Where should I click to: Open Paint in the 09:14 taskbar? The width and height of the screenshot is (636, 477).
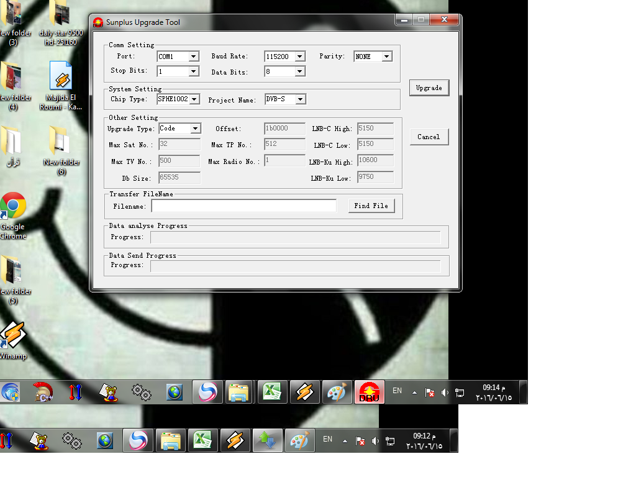337,393
